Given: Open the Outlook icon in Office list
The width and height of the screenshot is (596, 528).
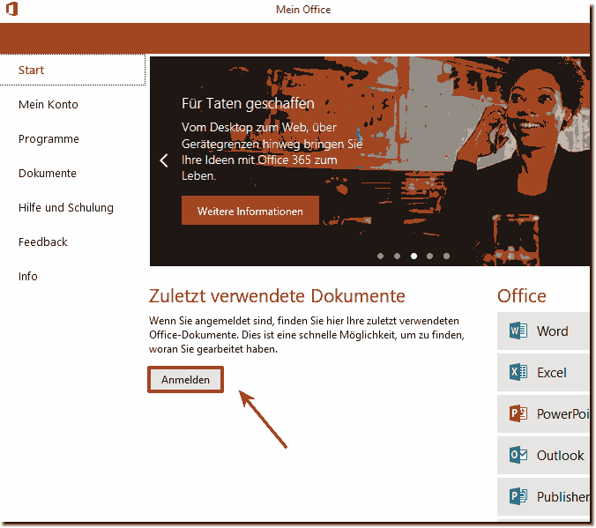Looking at the screenshot, I should click(518, 455).
